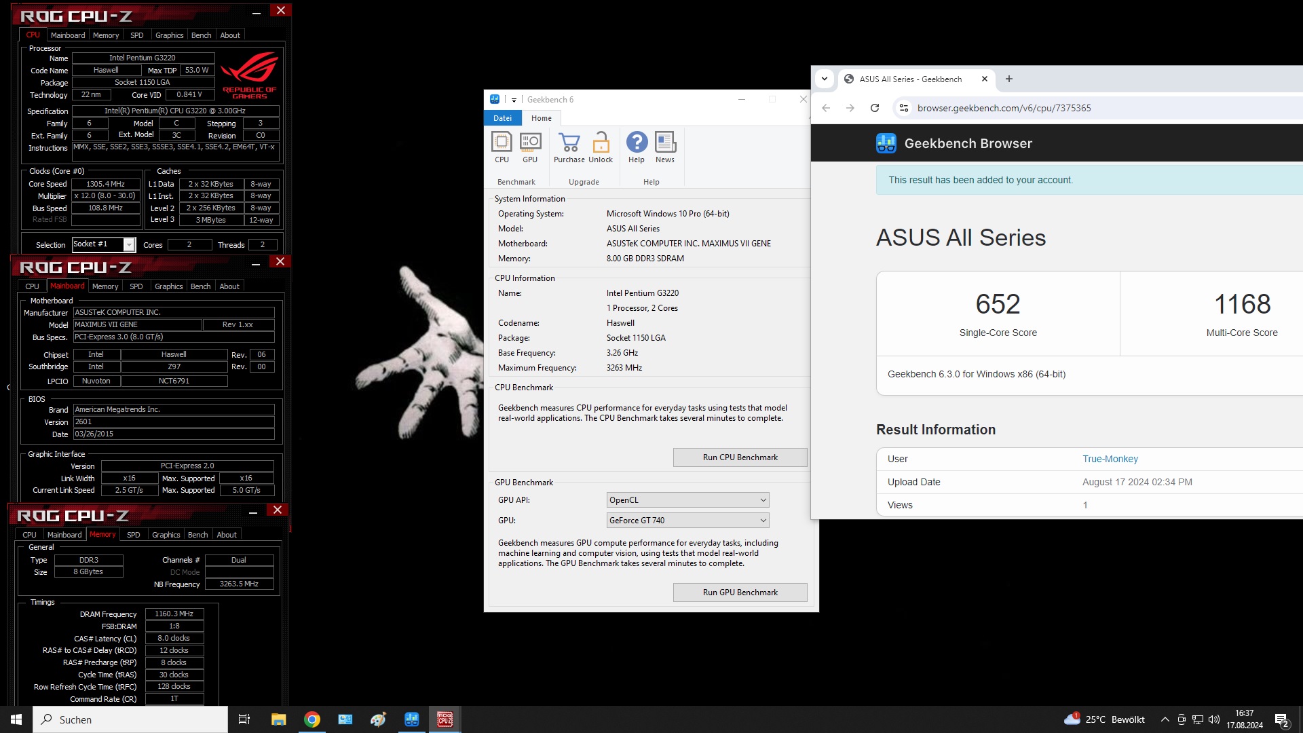Click the Run GPU Benchmark button
Viewport: 1303px width, 733px height.
point(740,593)
